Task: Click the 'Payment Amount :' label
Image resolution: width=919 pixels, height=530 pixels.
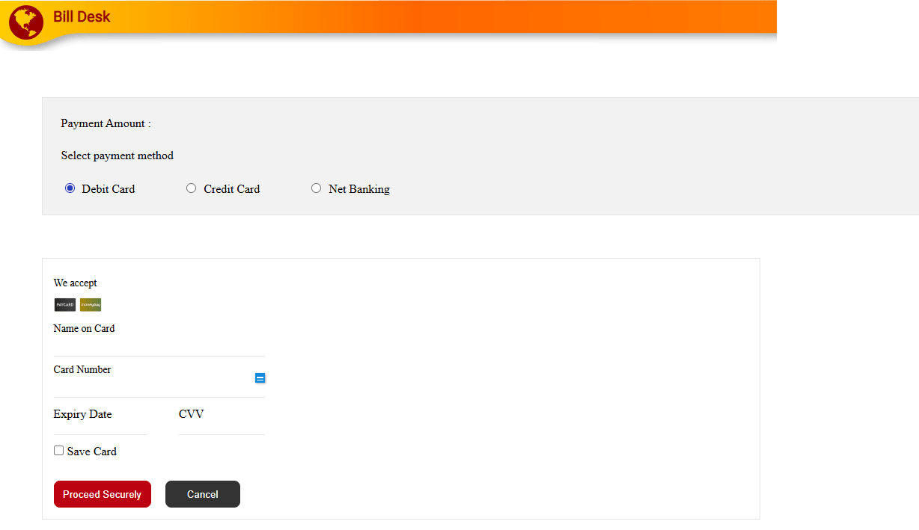Action: coord(106,123)
